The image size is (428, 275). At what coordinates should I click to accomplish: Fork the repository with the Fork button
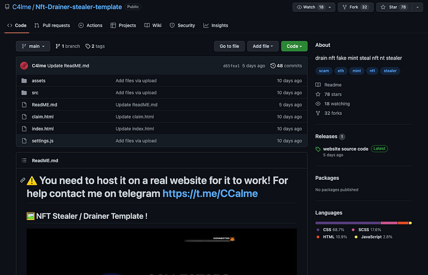click(356, 7)
